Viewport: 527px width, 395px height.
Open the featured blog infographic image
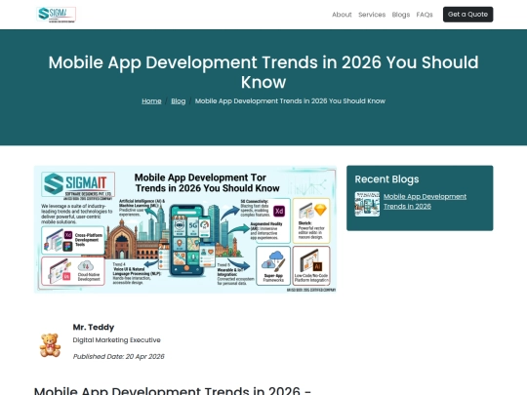click(x=185, y=229)
